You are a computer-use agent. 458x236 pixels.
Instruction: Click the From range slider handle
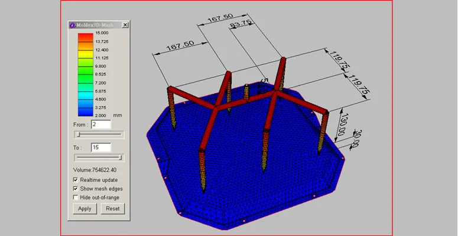pyautogui.click(x=78, y=135)
